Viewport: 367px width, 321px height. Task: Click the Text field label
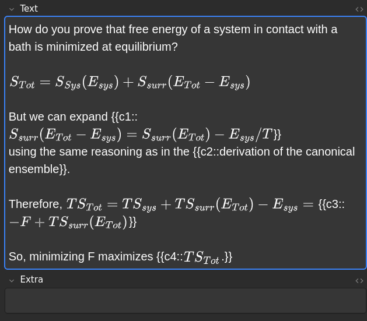[29, 9]
